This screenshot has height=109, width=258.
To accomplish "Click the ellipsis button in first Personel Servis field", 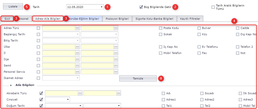I will click(x=77, y=72).
